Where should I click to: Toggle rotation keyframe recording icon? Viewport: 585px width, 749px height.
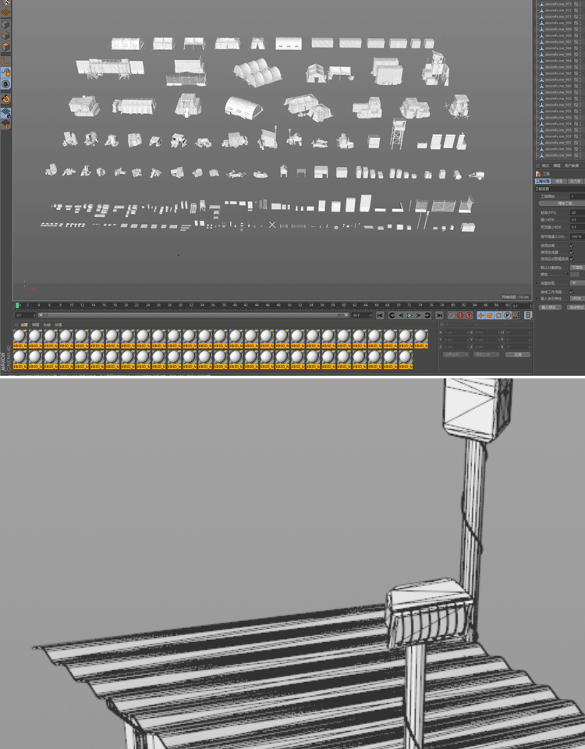tap(498, 315)
